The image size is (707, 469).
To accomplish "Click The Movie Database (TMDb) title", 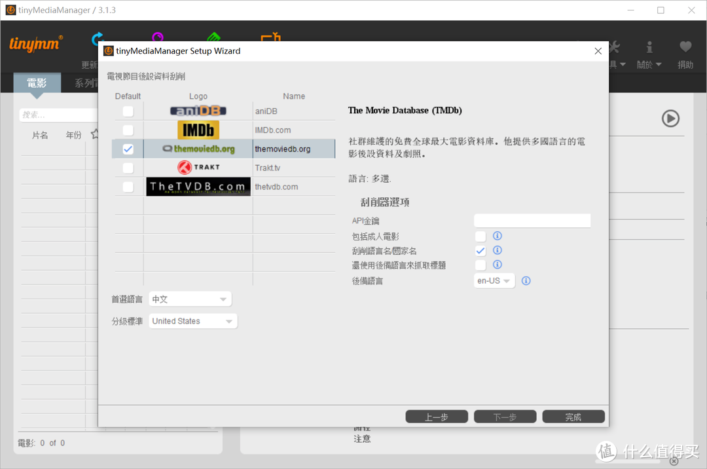I will point(405,111).
